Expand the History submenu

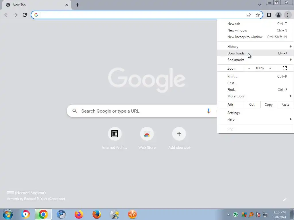[x=255, y=47]
